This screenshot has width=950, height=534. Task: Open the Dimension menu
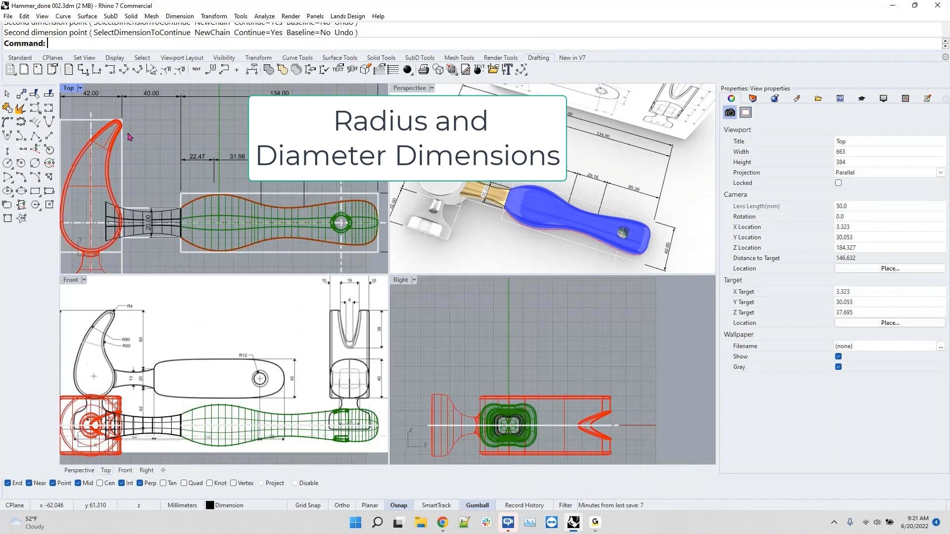coord(179,16)
